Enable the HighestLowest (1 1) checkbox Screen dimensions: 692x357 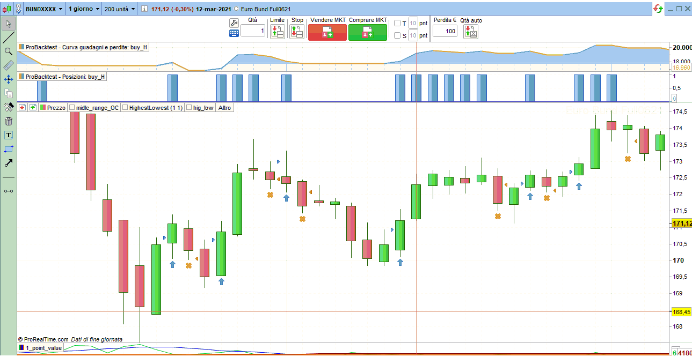coord(126,108)
